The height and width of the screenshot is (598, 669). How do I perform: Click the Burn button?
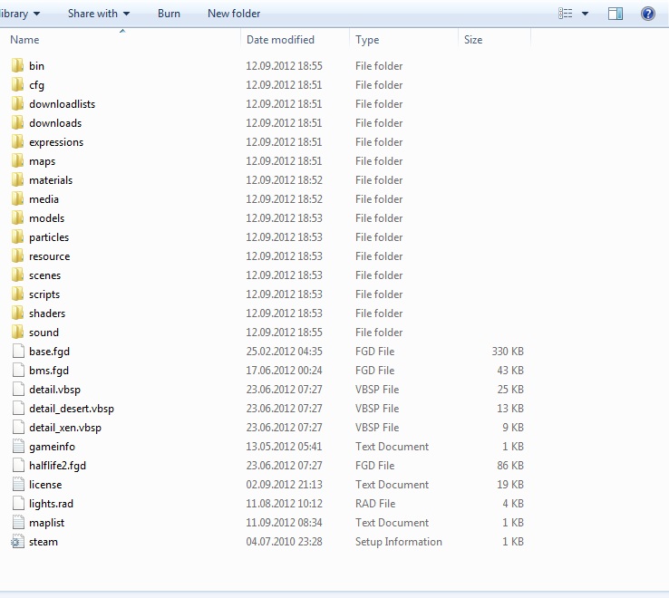coord(169,14)
